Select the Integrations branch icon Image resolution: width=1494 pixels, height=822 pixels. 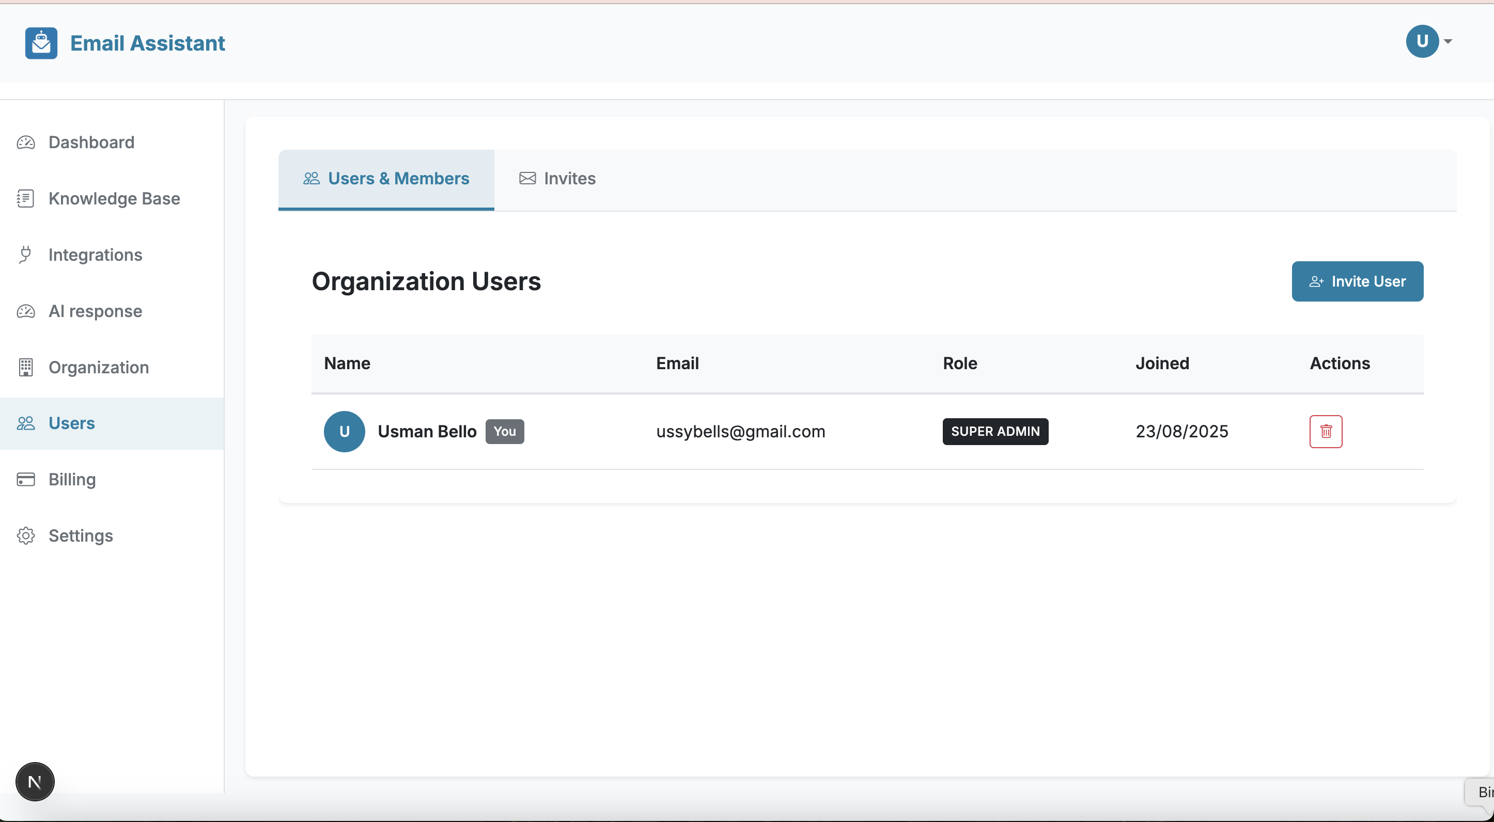coord(25,255)
